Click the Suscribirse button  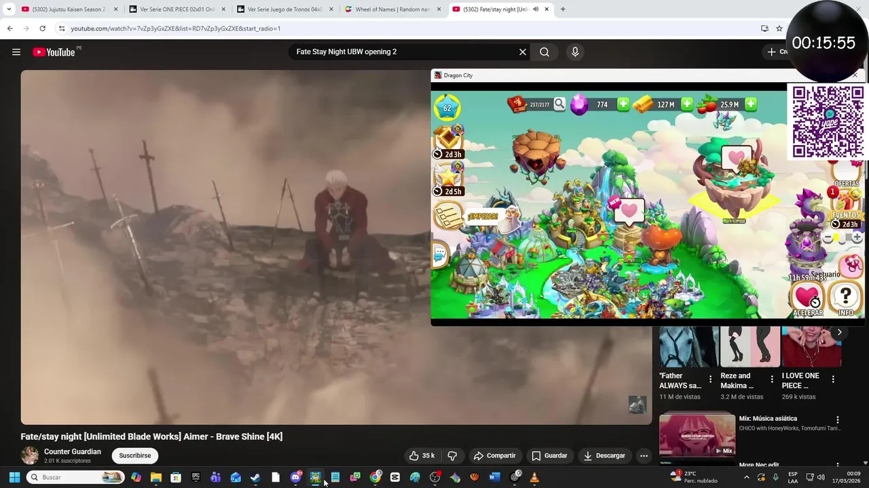(x=135, y=455)
